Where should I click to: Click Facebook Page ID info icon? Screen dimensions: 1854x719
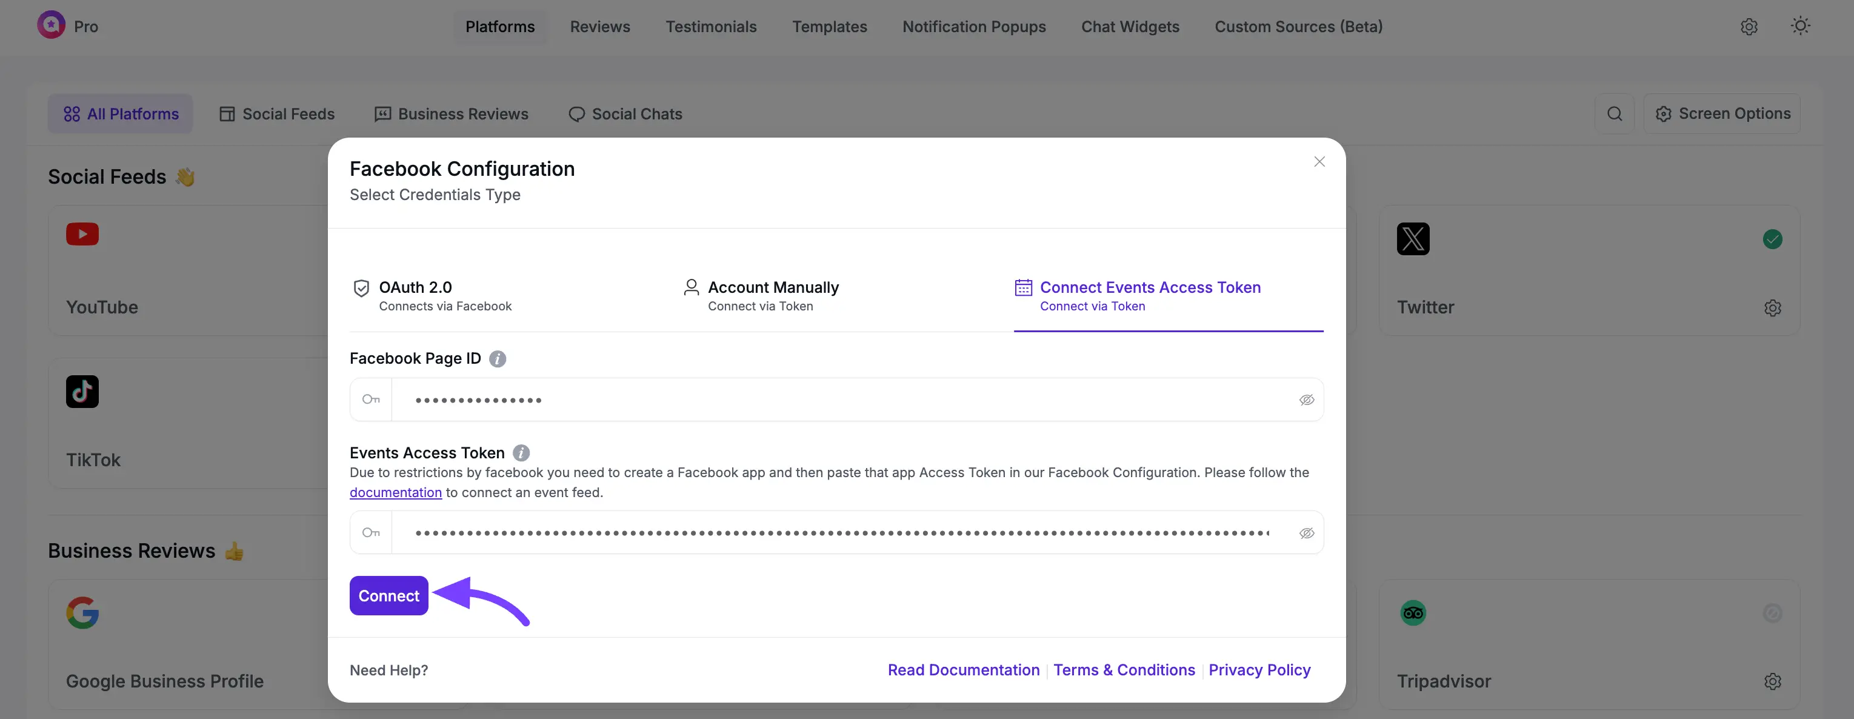(x=498, y=358)
